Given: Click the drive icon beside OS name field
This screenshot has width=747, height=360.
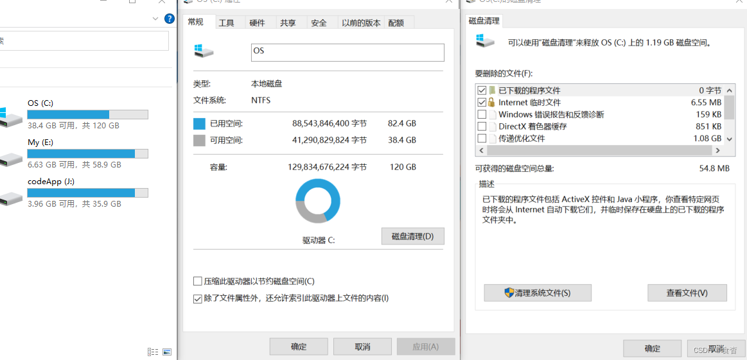Looking at the screenshot, I should tap(204, 51).
